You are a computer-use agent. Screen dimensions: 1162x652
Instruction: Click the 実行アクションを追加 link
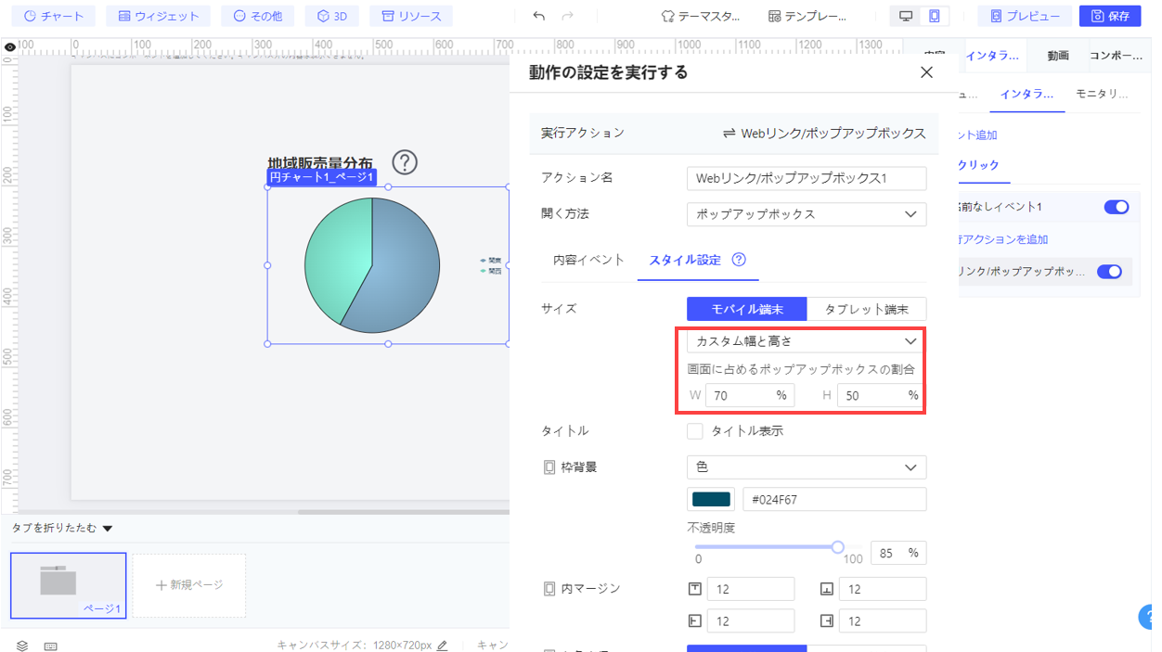coord(1004,239)
